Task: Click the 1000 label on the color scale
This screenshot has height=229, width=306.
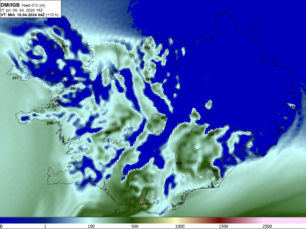Action: 180,226
